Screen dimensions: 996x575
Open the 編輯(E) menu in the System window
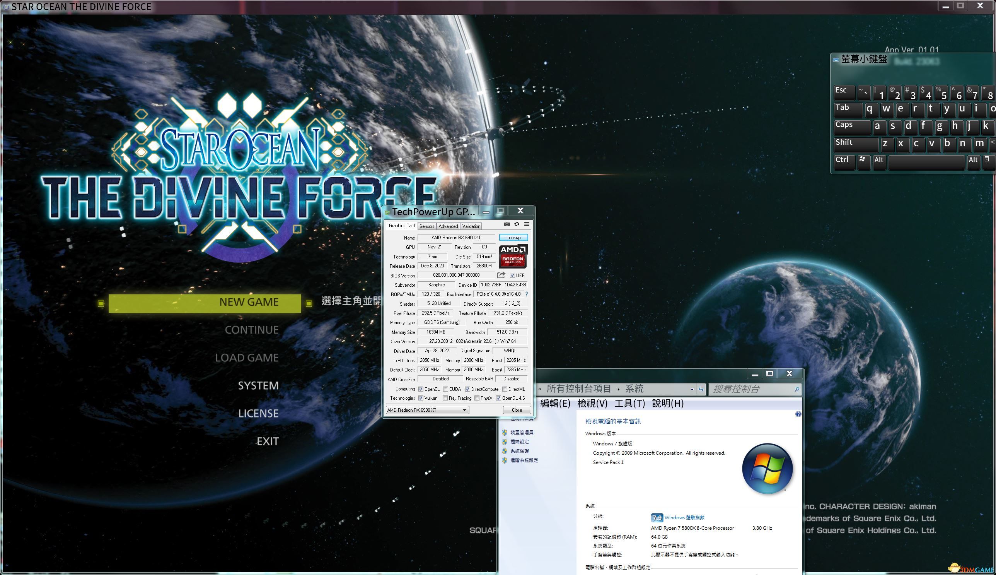tap(555, 403)
